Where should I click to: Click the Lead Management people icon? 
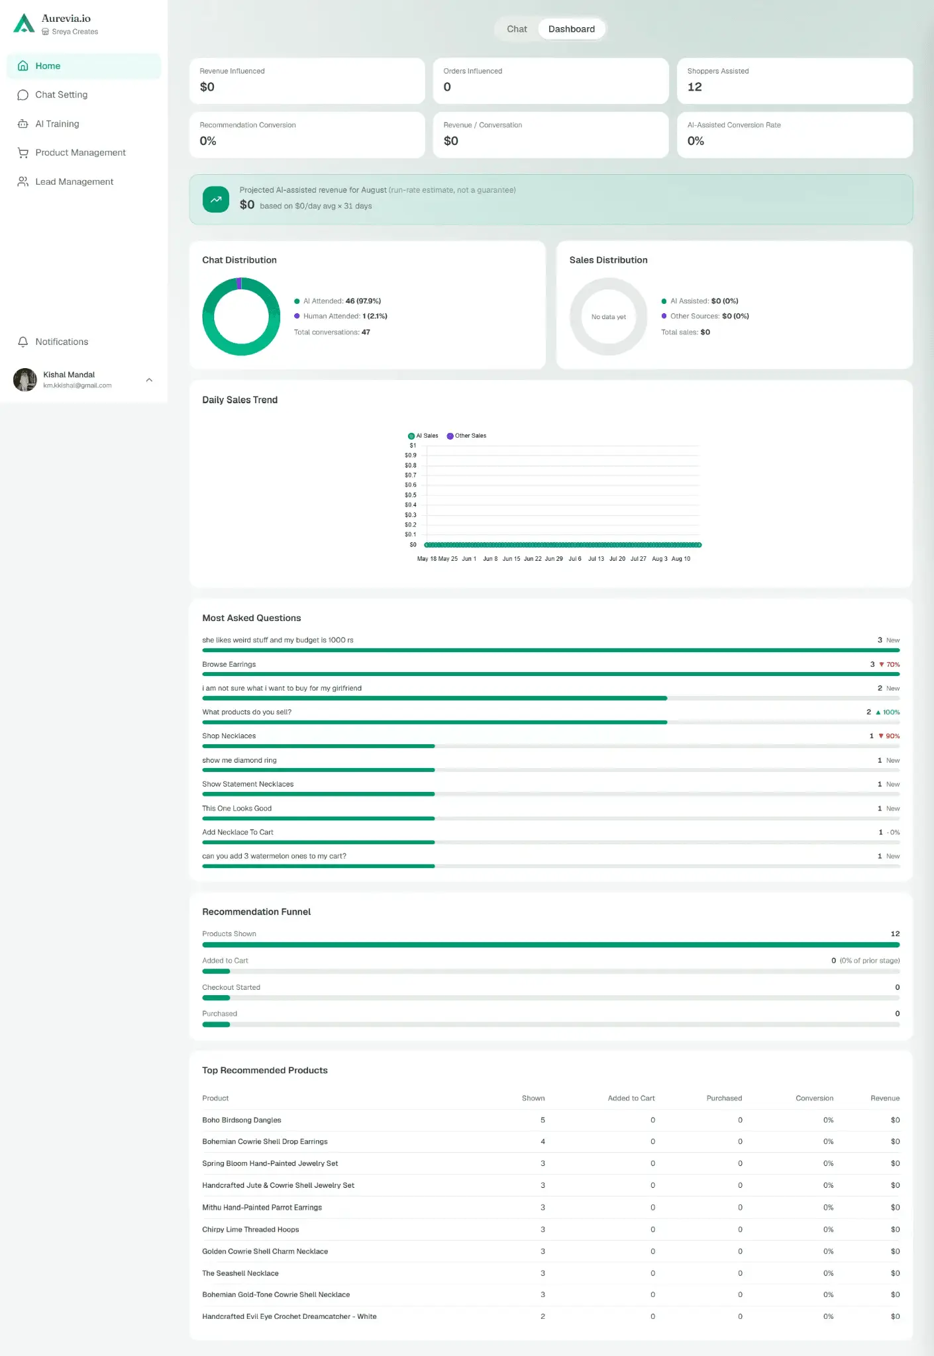tap(23, 181)
